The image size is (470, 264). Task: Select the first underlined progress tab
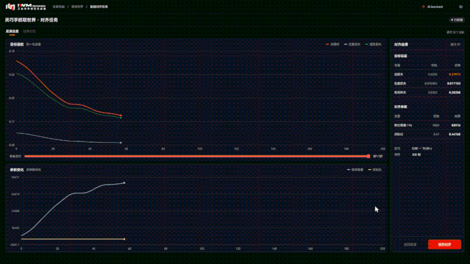click(13, 31)
